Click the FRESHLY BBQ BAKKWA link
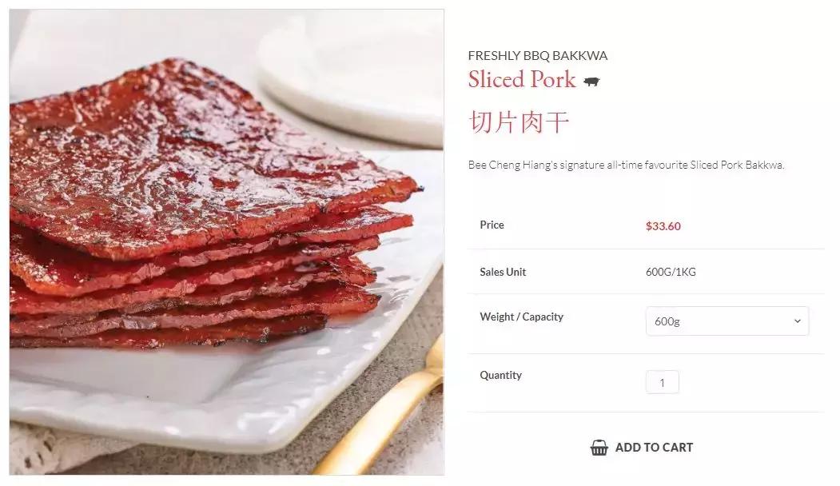The height and width of the screenshot is (486, 840). coord(537,55)
